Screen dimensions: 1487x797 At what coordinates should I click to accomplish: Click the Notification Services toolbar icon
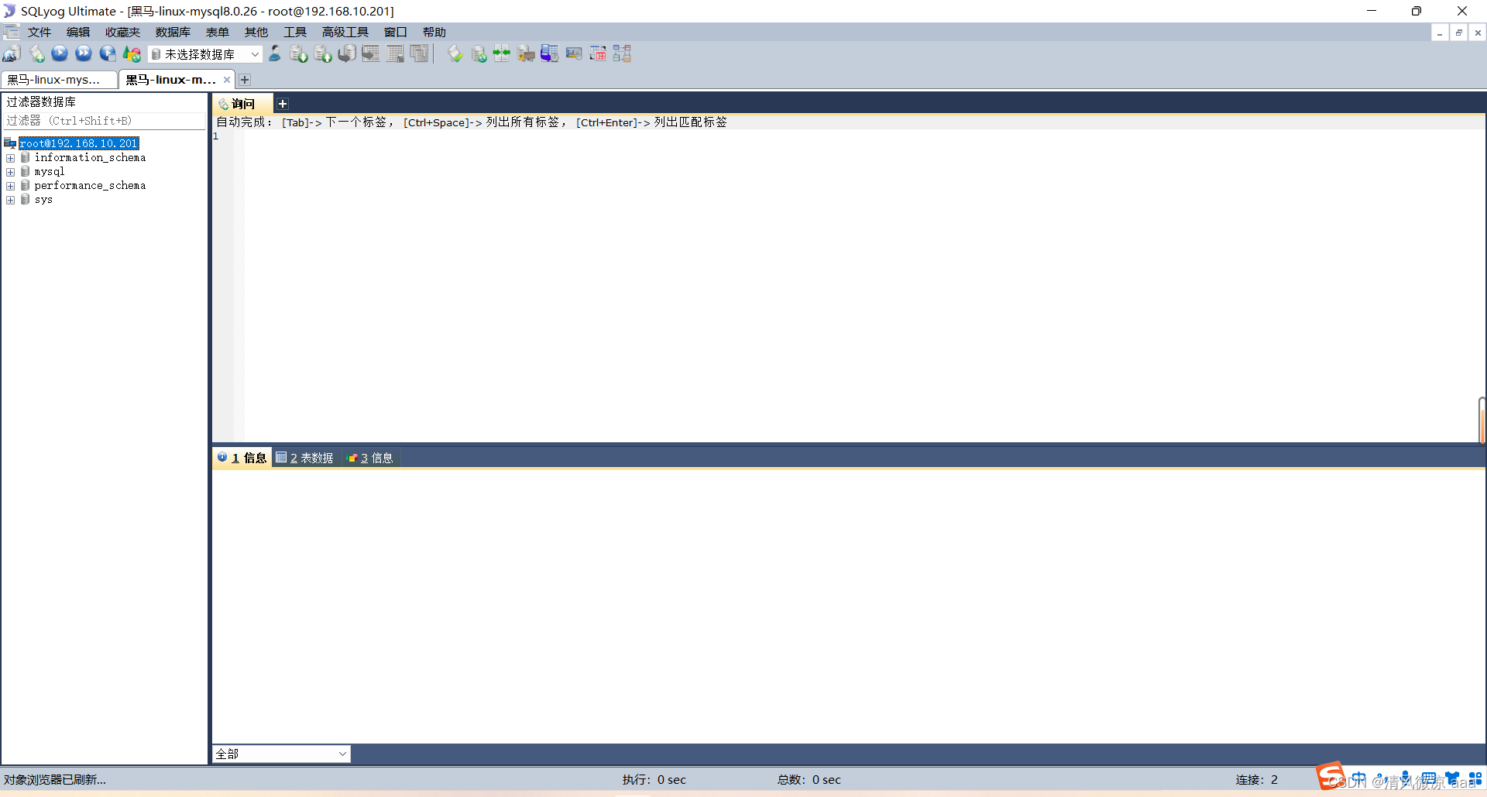(574, 53)
